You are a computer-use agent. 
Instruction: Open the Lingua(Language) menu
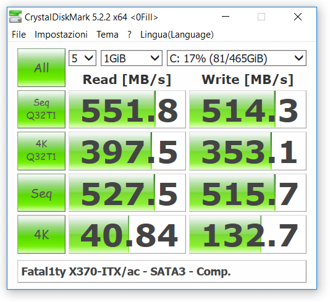pos(177,35)
